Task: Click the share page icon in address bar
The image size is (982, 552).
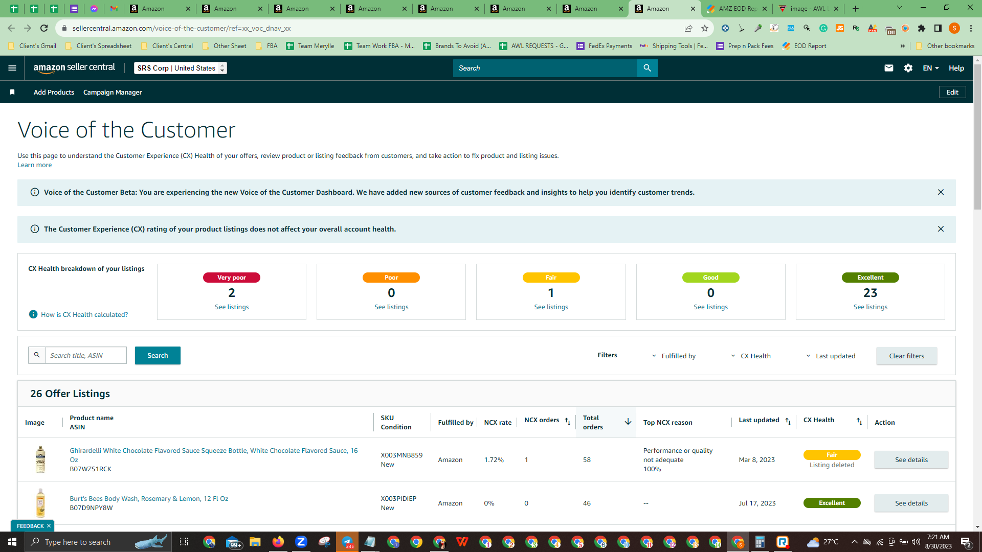Action: tap(688, 28)
